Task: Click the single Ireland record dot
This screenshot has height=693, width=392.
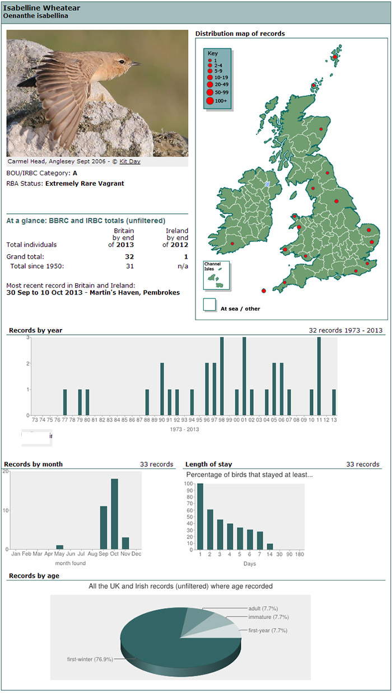Action: coord(232,244)
